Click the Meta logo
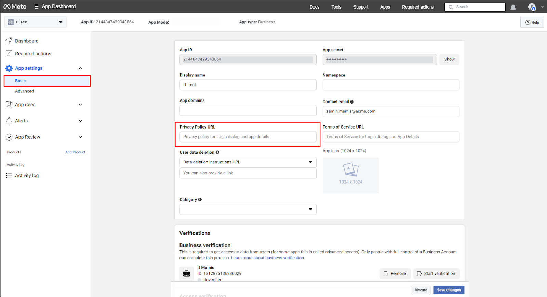547x297 pixels. tap(15, 6)
